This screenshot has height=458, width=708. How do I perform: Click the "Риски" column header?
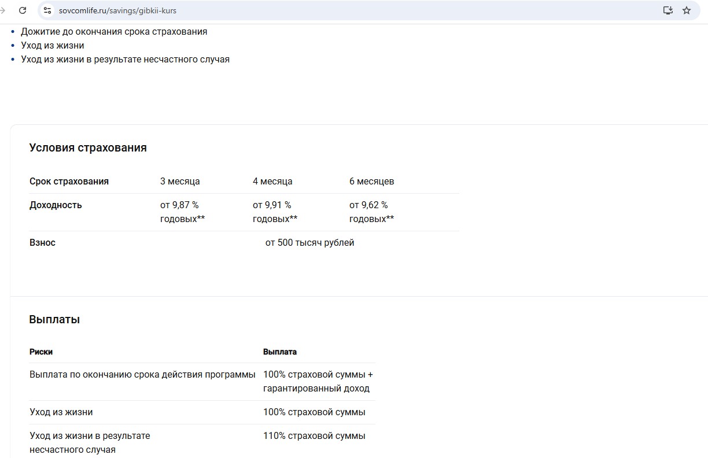41,352
